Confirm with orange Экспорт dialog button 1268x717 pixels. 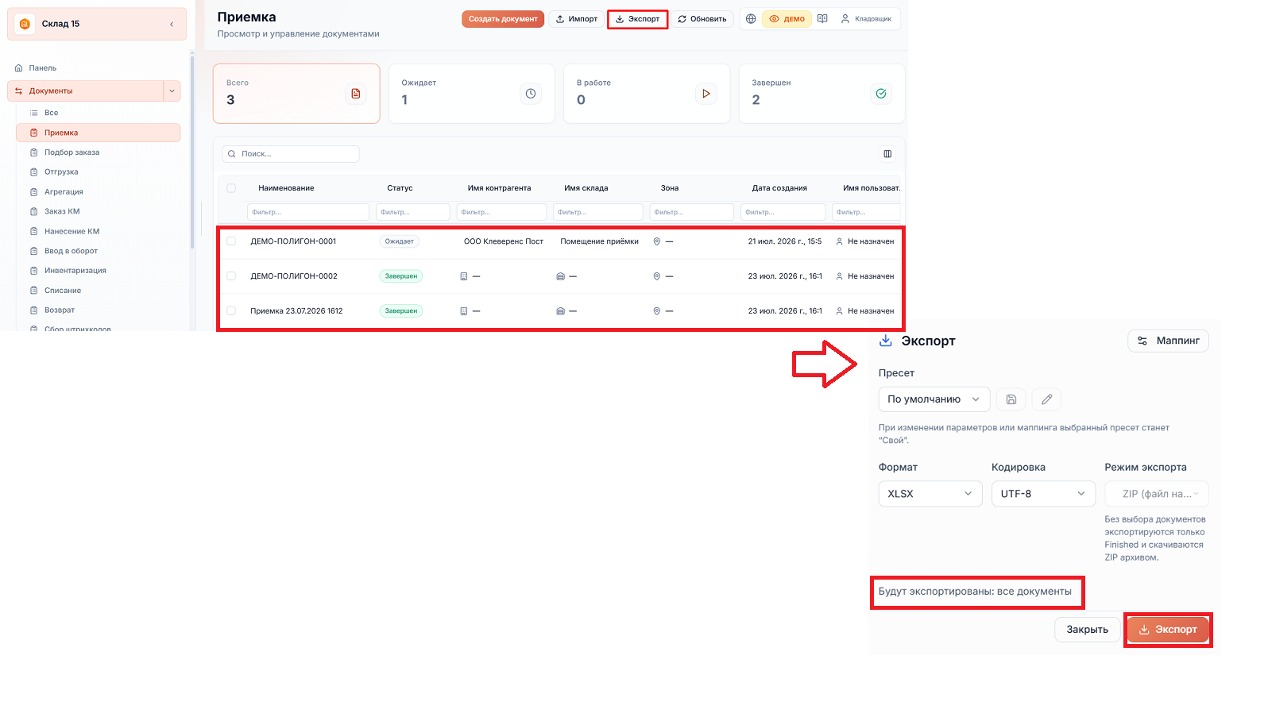1168,630
